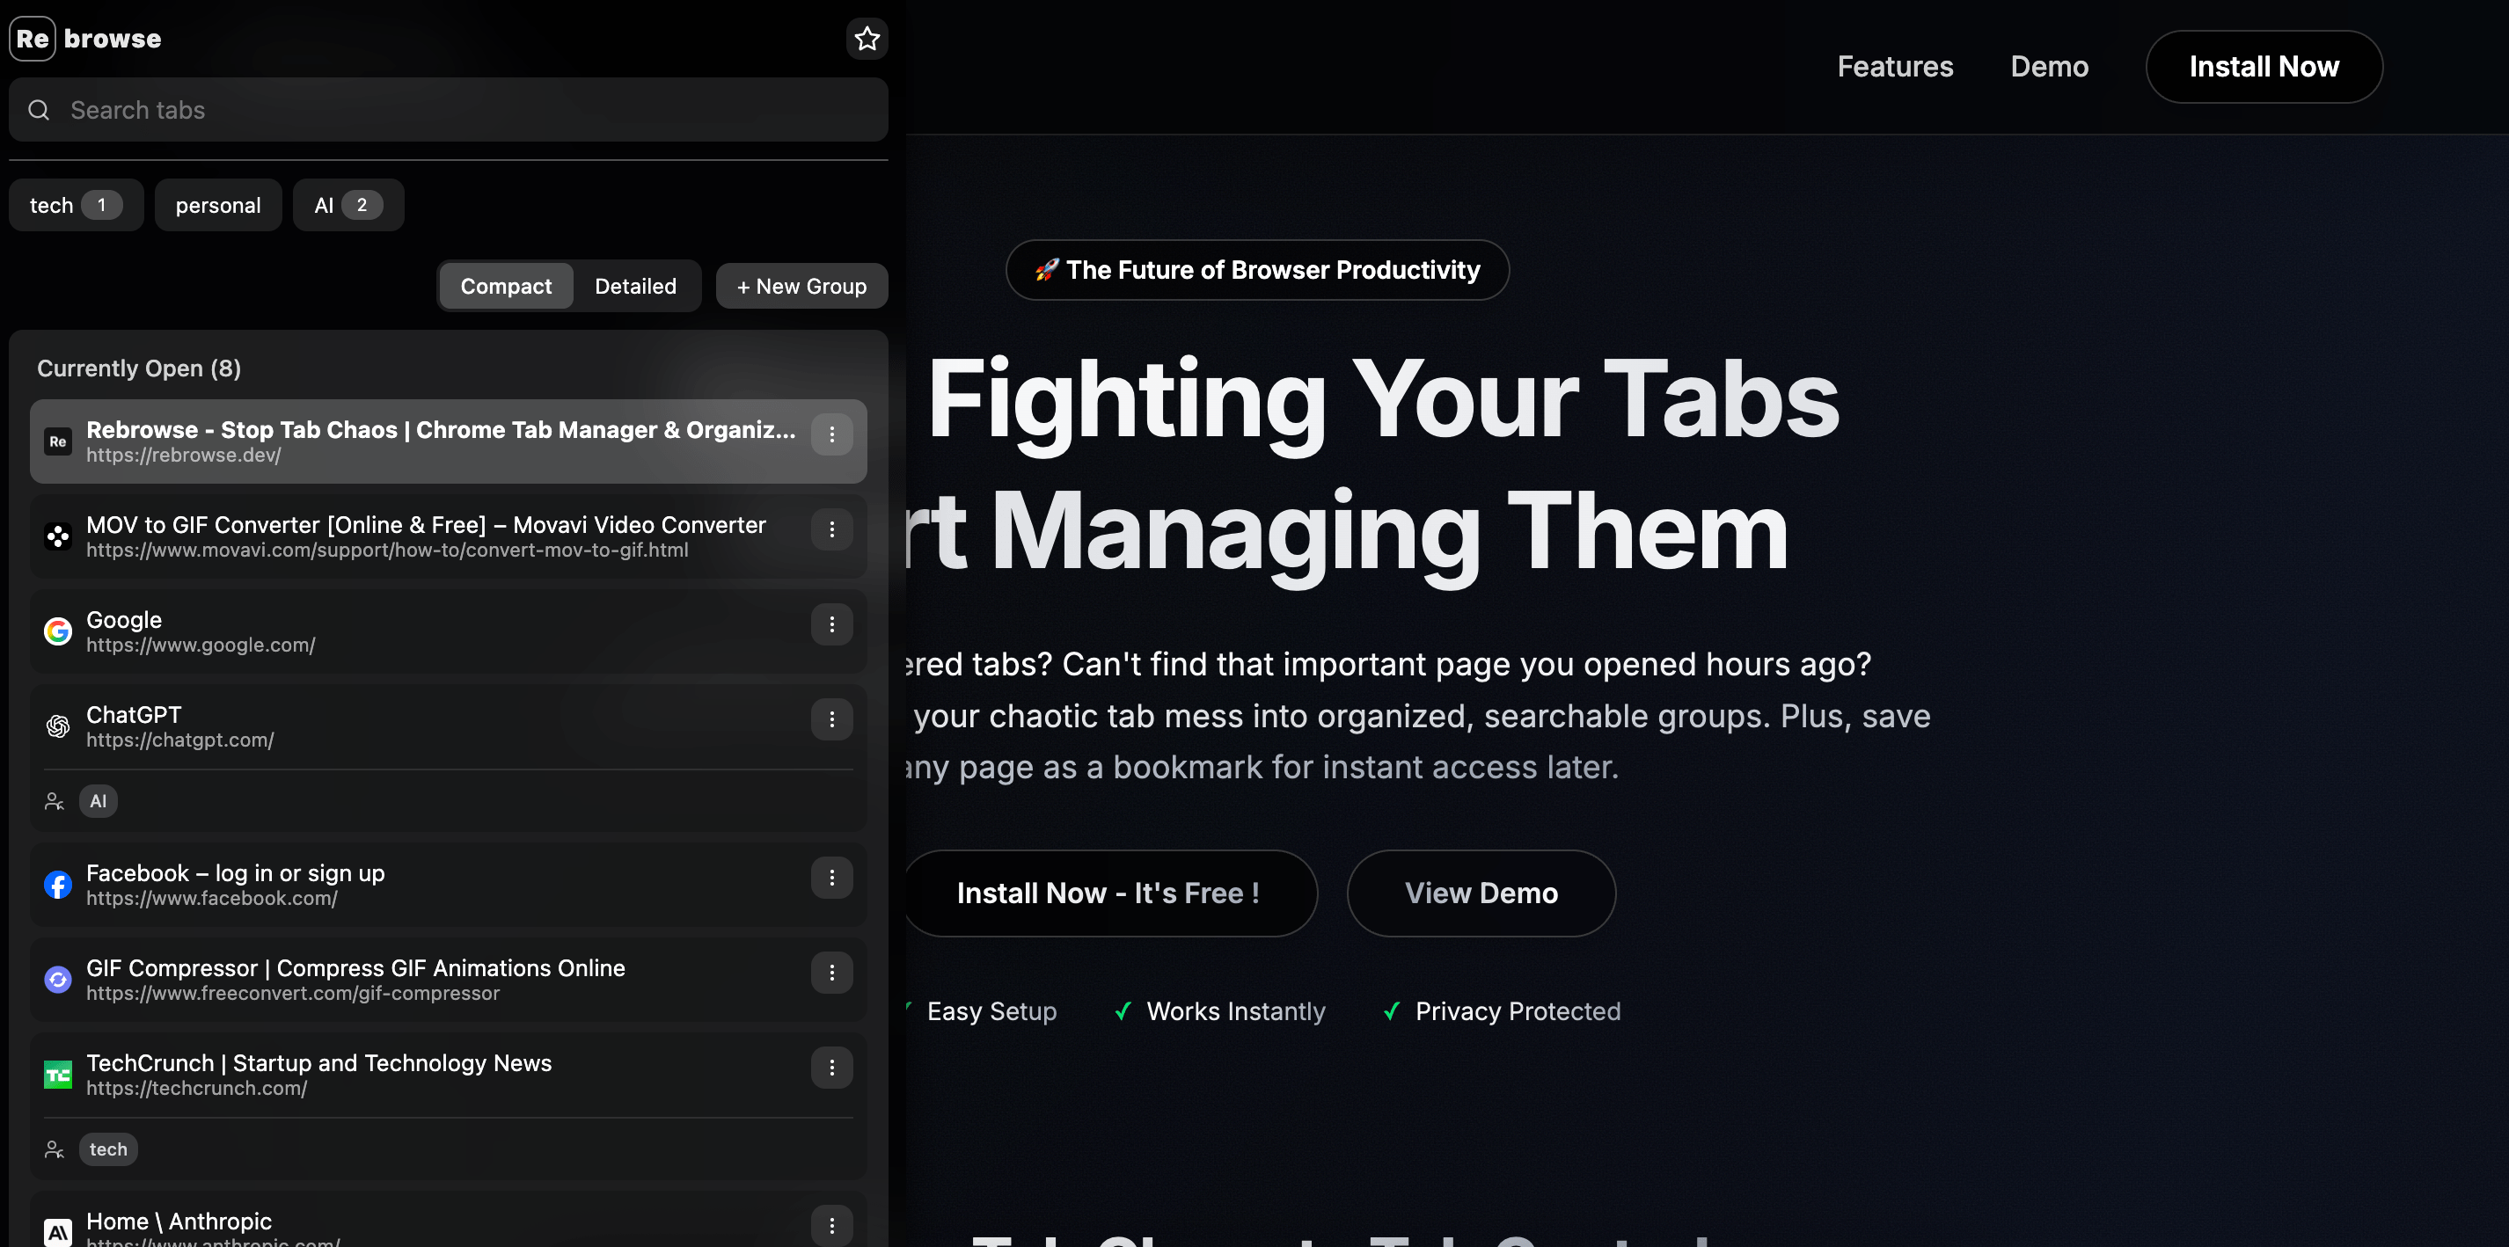Image resolution: width=2509 pixels, height=1247 pixels.
Task: Click the group icon beside the AI tag
Action: (55, 801)
